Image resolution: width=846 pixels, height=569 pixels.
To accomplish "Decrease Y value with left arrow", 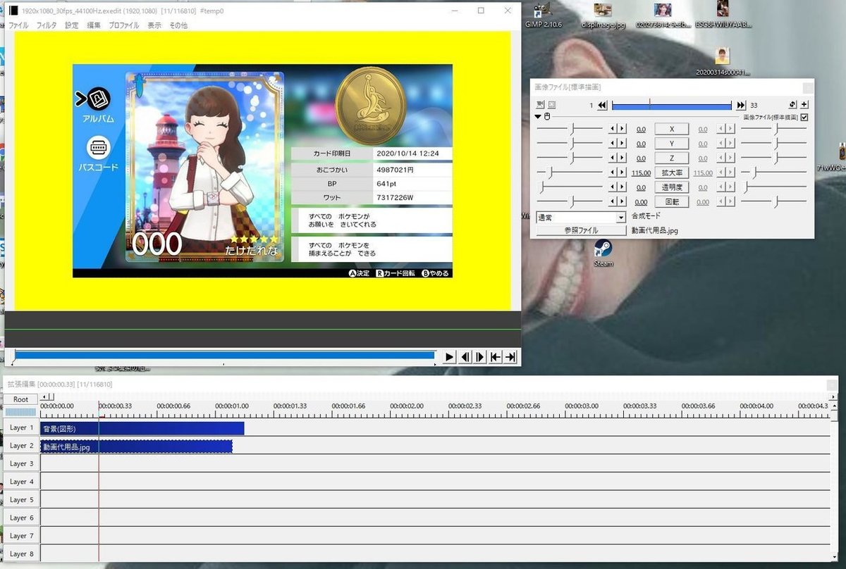I will point(613,144).
